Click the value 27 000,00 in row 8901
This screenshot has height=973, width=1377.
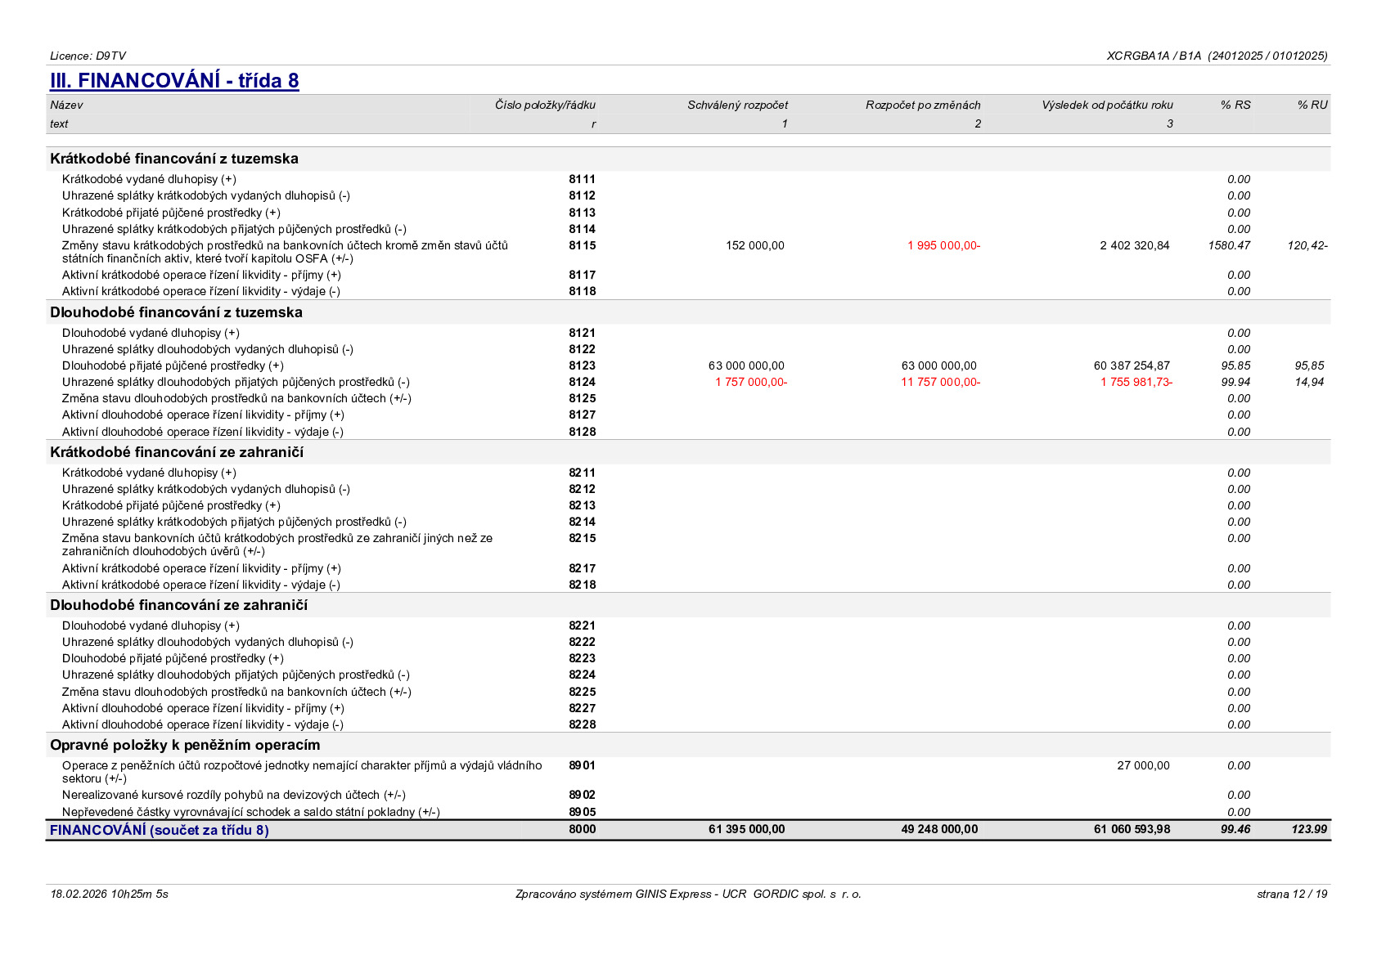pyautogui.click(x=1143, y=765)
